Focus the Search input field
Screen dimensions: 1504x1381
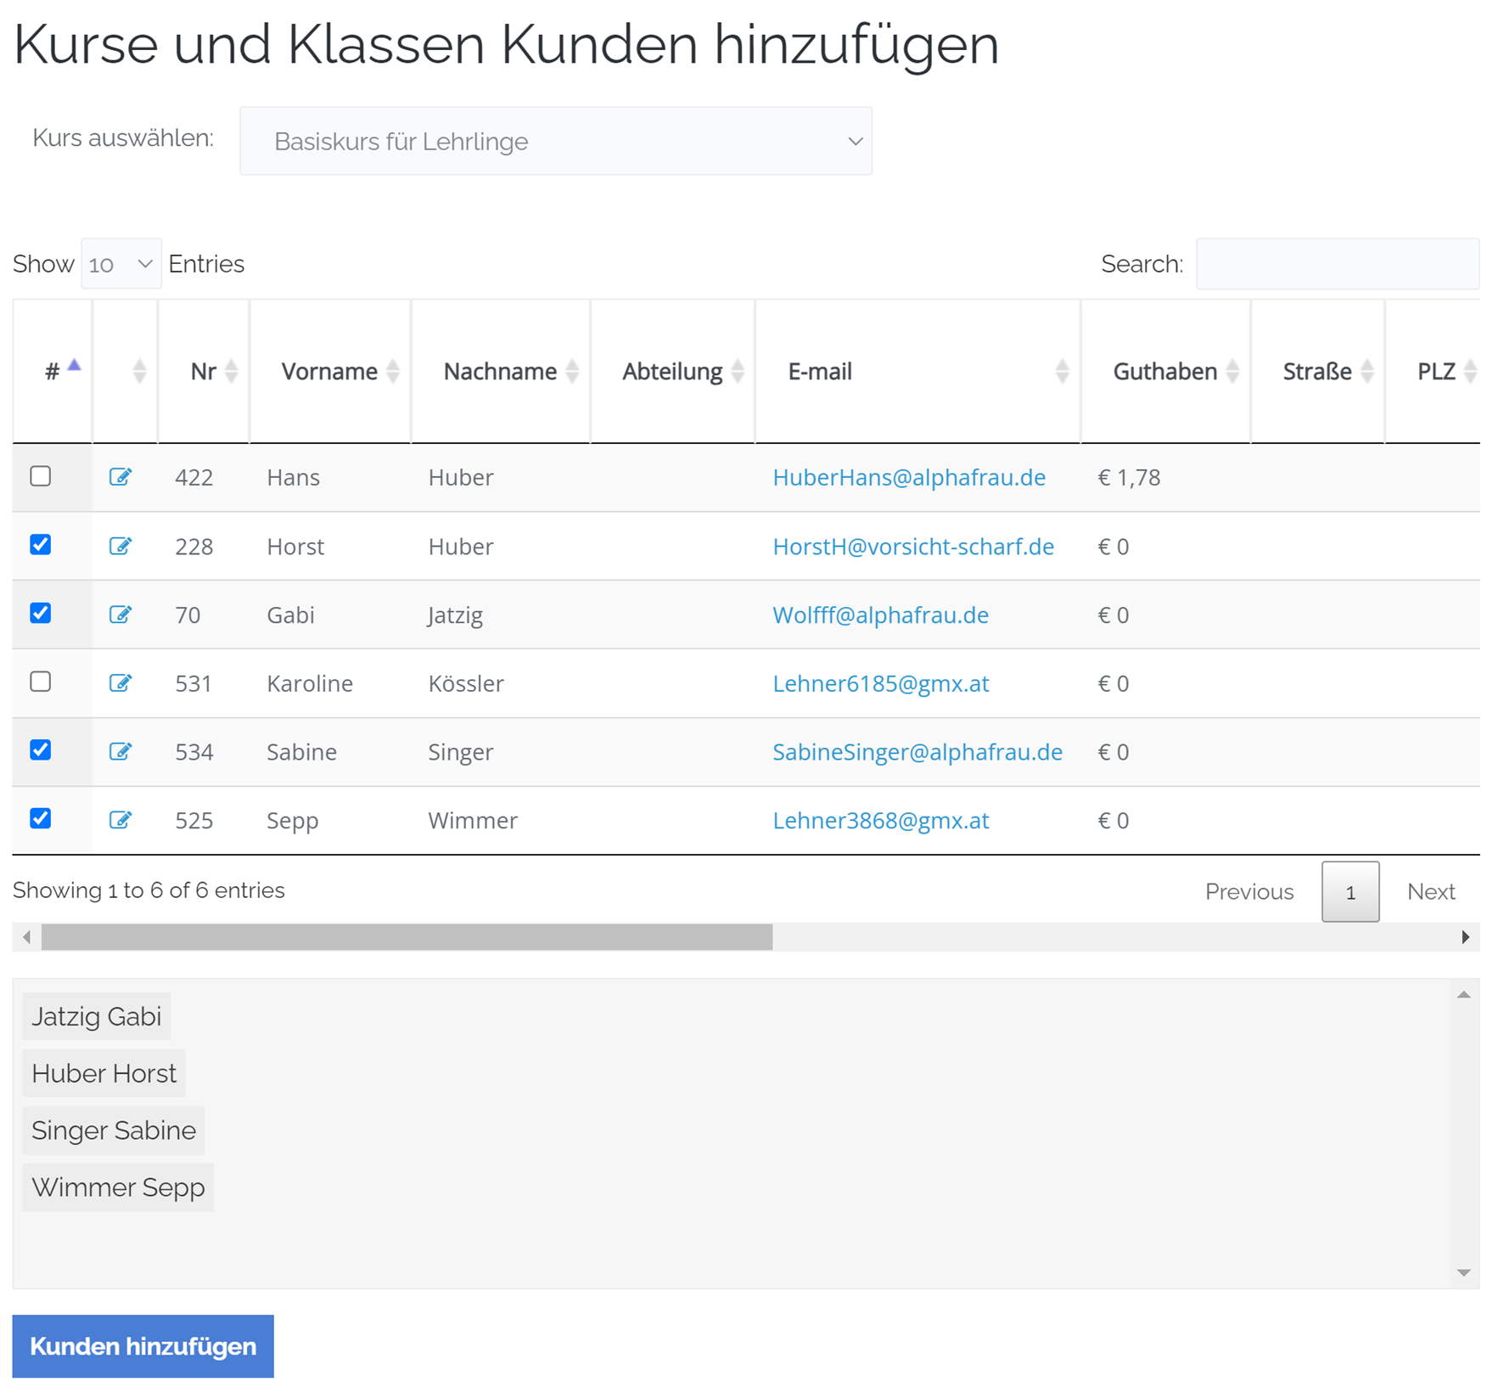coord(1337,264)
